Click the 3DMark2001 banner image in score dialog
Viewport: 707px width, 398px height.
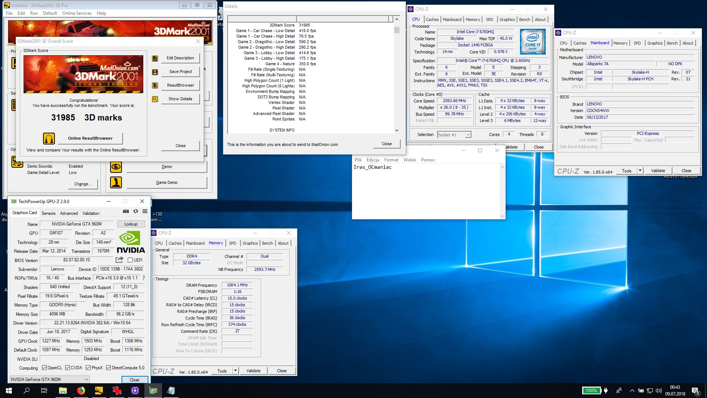[83, 74]
